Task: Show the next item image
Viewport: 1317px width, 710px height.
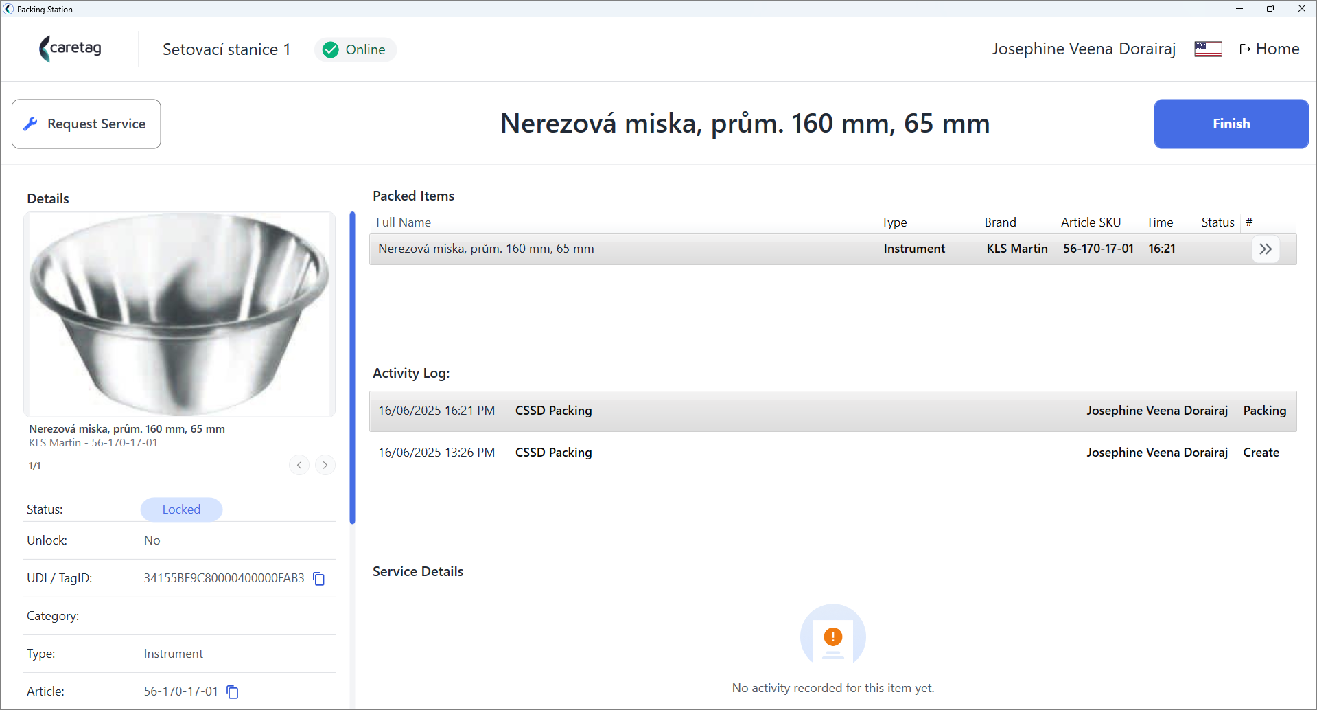Action: coord(325,466)
